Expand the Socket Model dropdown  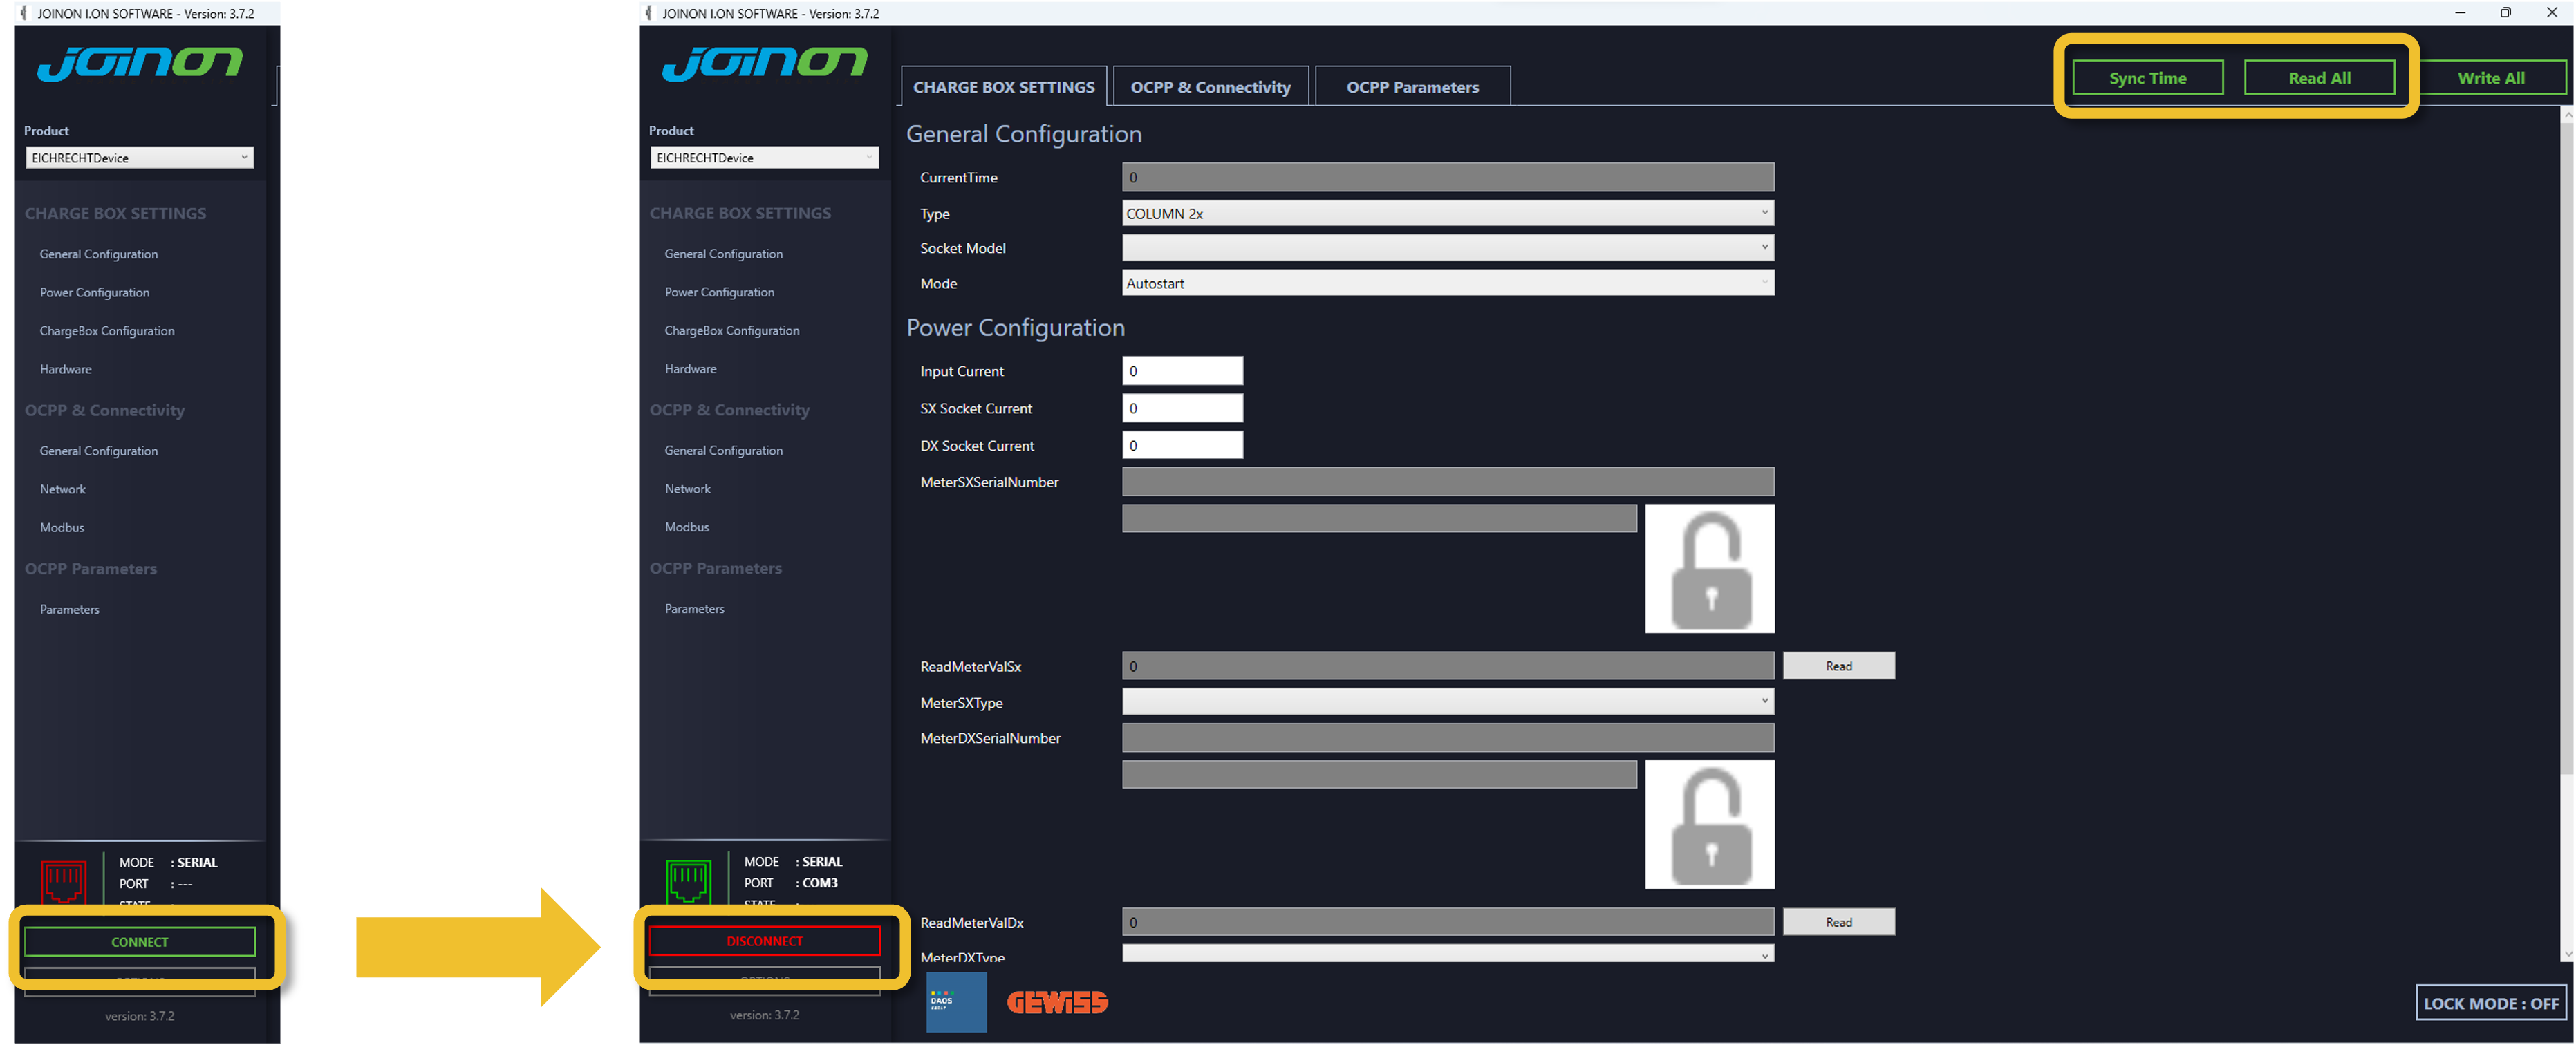[1447, 247]
